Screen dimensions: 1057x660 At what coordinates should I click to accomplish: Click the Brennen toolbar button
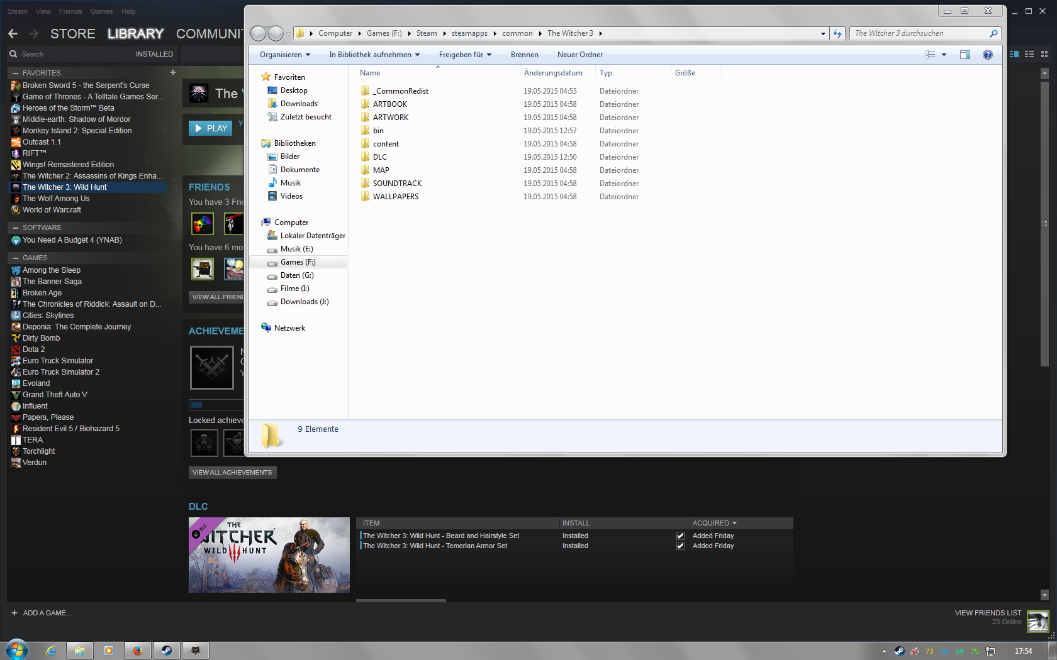pos(524,55)
